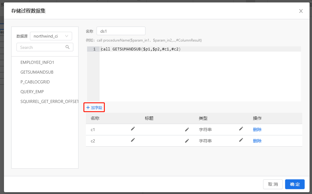This screenshot has width=312, height=194.
Task: Click the 名称 column header
Action: pos(95,118)
